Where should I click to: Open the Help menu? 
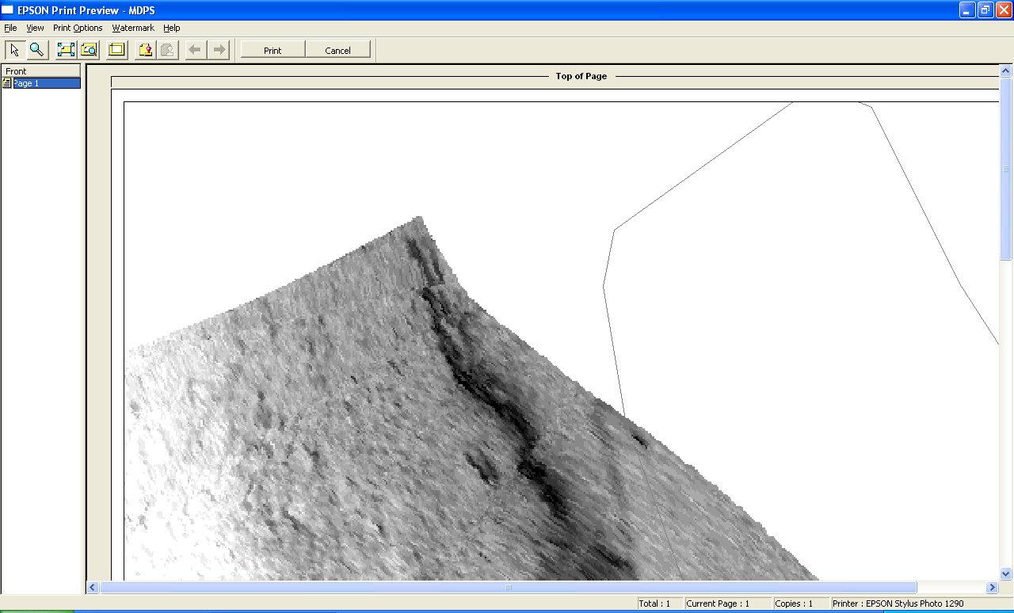click(x=172, y=28)
